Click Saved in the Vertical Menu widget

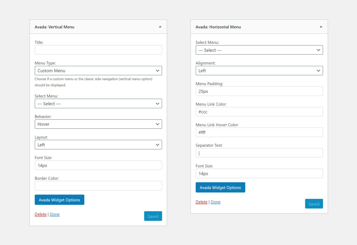click(x=153, y=216)
